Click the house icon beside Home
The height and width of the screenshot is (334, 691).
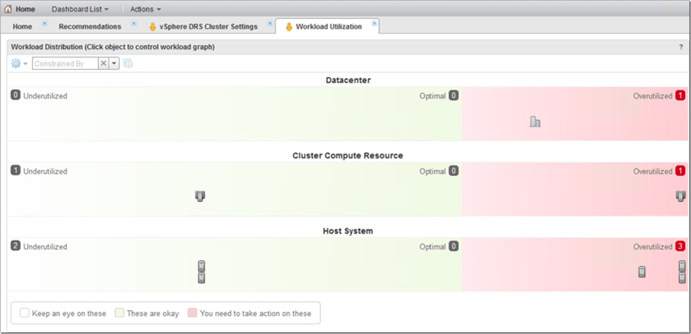(x=8, y=9)
